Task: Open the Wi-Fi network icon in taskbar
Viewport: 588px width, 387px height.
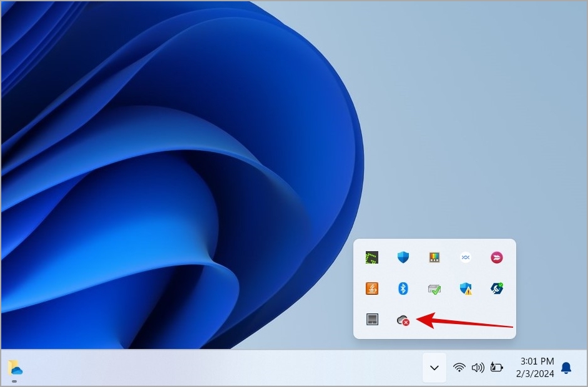Action: (459, 368)
